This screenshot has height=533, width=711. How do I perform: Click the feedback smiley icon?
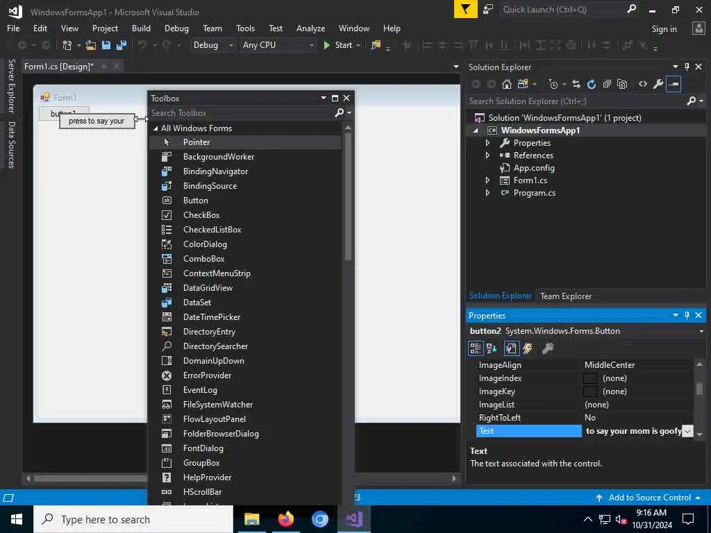tap(488, 10)
